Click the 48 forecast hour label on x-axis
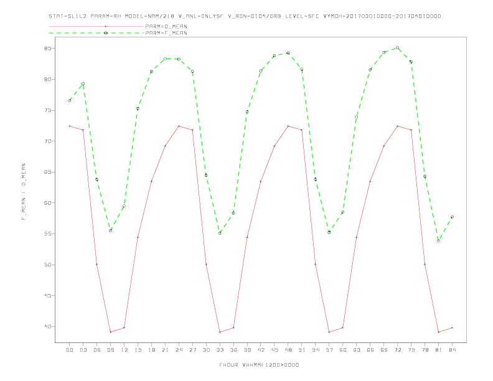Screen dimensions: 493x381 coord(288,350)
